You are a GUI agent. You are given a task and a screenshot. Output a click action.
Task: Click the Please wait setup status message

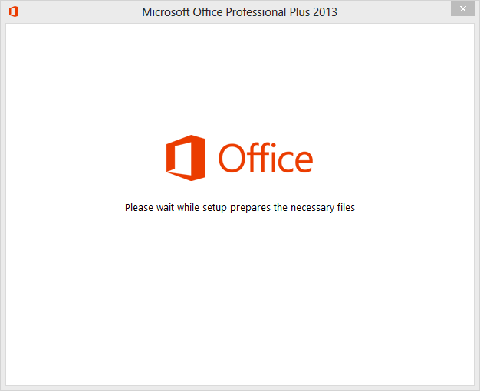pyautogui.click(x=240, y=208)
